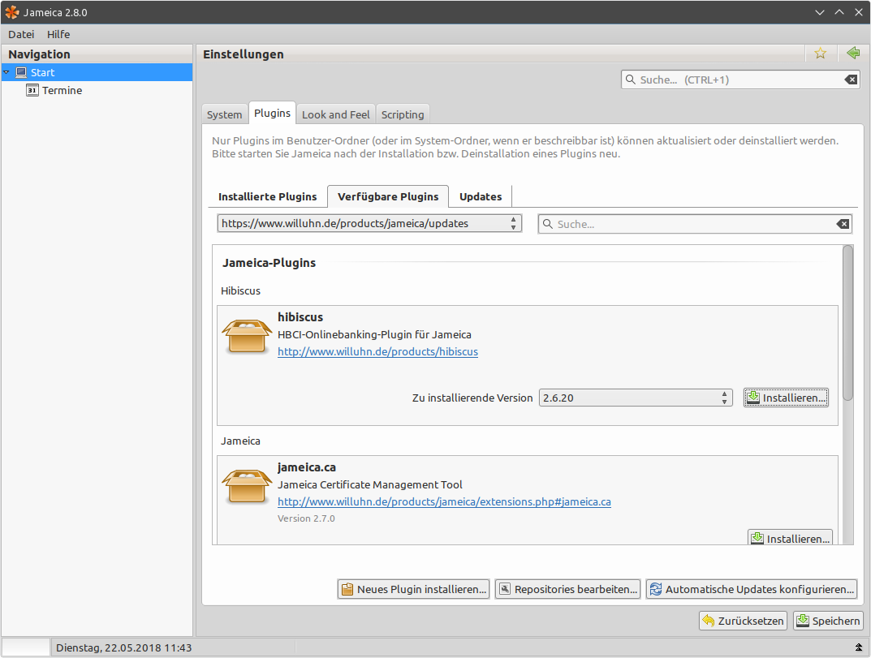
Task: Click magnifier icon in top search
Action: 631,80
